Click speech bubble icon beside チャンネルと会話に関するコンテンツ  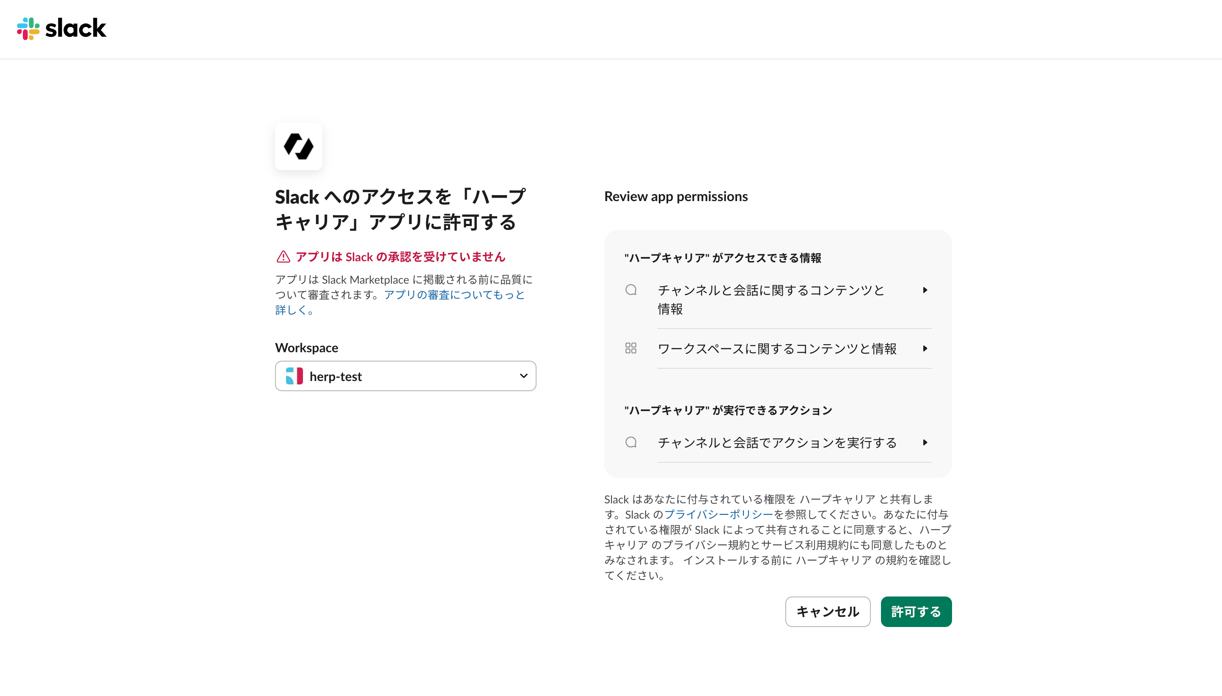[x=631, y=290]
